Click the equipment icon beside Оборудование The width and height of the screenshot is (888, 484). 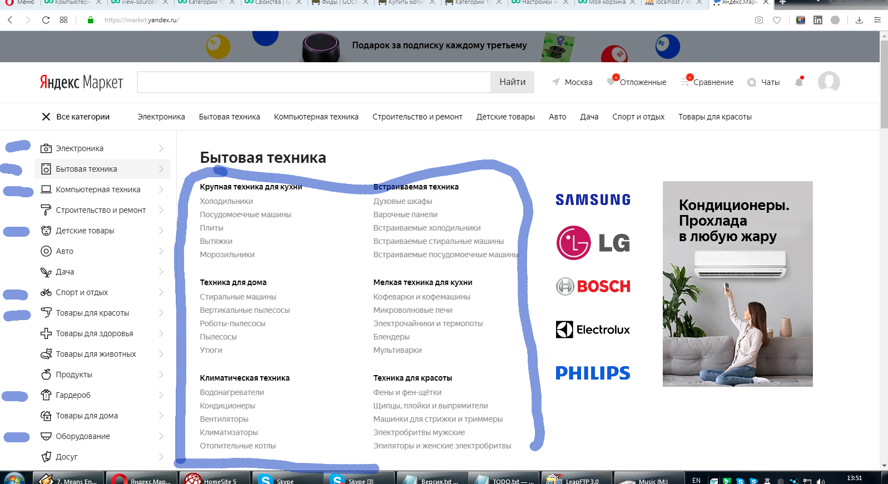(x=46, y=436)
